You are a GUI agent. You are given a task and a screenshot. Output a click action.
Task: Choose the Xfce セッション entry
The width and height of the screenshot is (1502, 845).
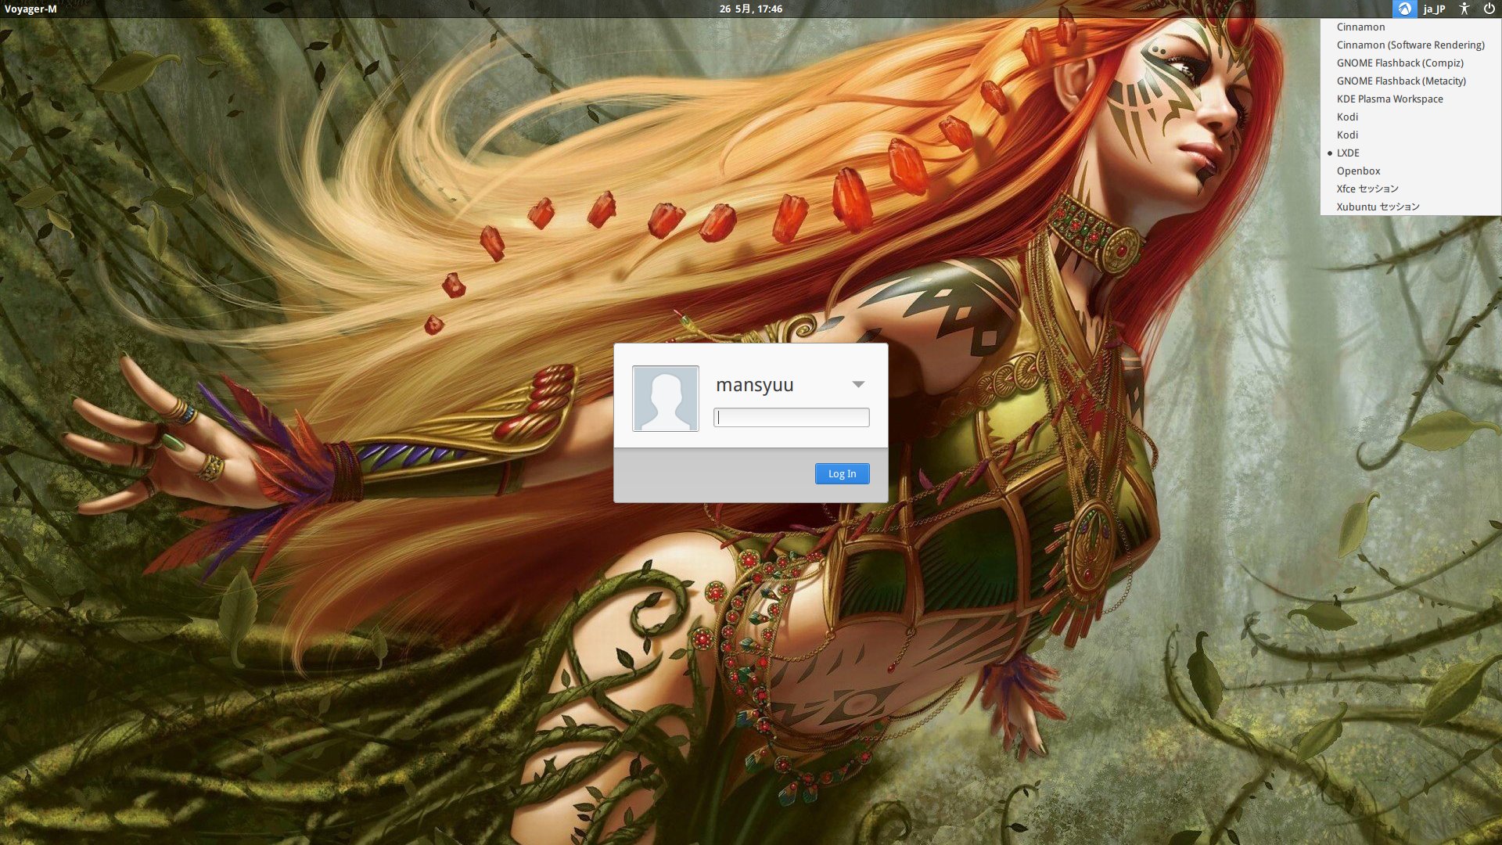pyautogui.click(x=1367, y=189)
